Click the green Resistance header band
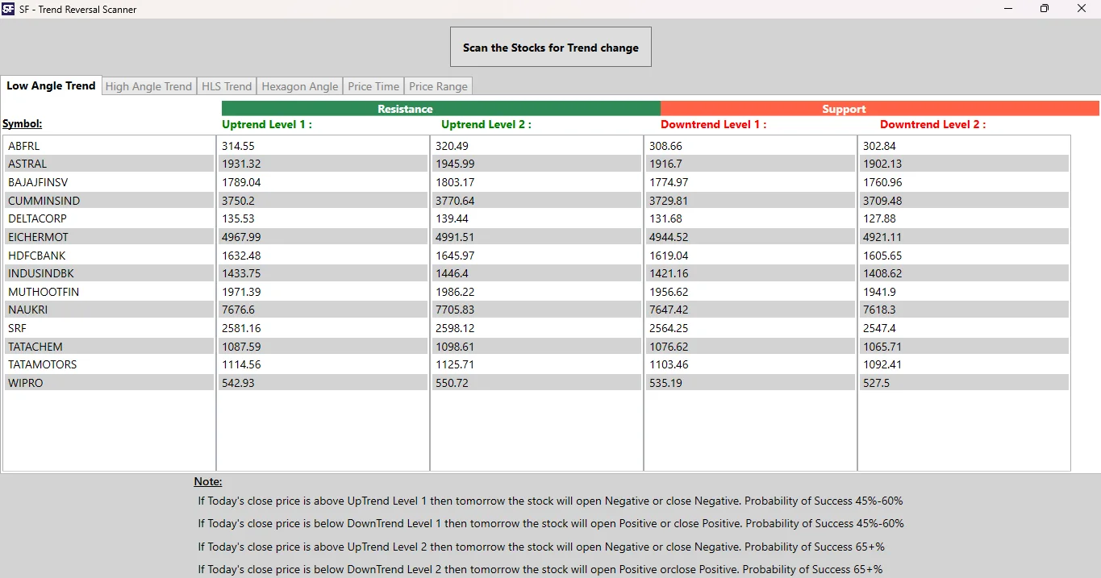Image resolution: width=1101 pixels, height=578 pixels. (406, 108)
